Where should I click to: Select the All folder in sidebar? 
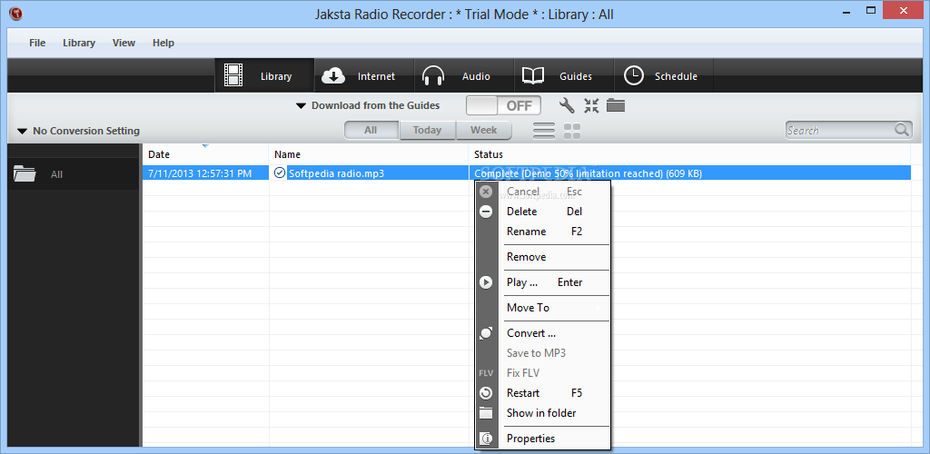pos(74,173)
